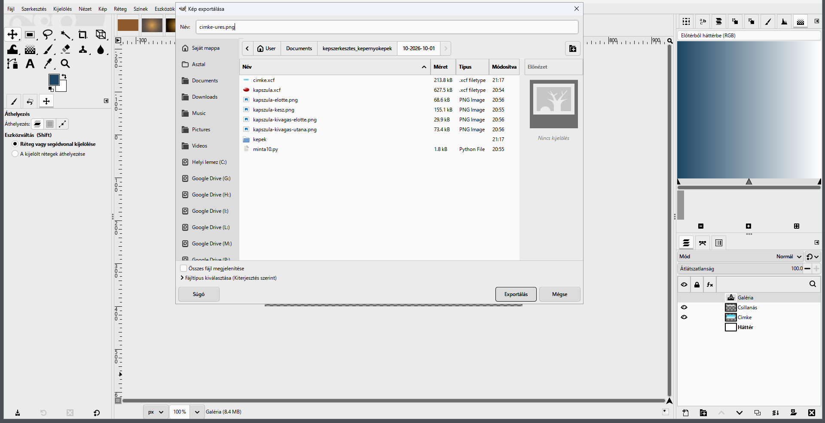Toggle visibility of the Címke layer
Image resolution: width=825 pixels, height=423 pixels.
(x=684, y=317)
